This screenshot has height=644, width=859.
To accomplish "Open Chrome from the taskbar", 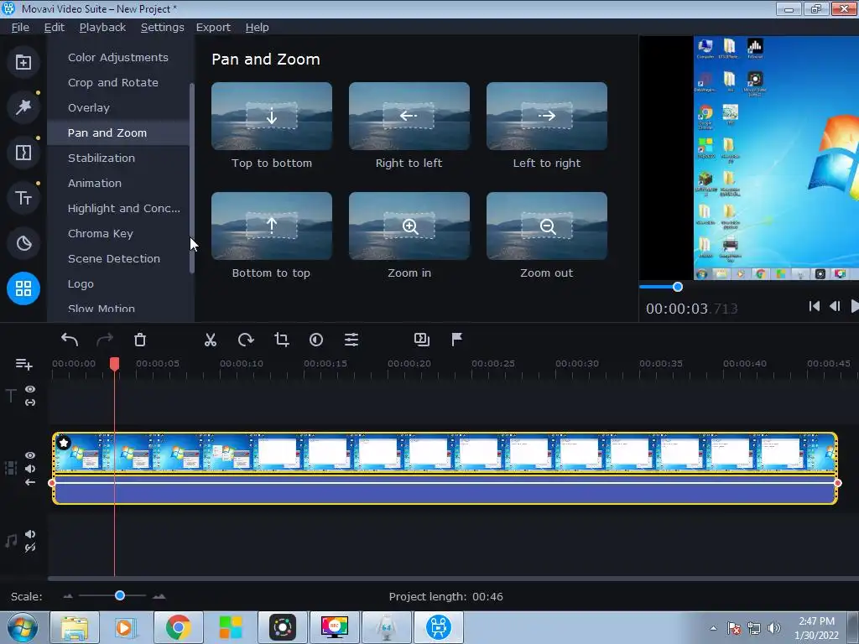I will click(x=179, y=627).
